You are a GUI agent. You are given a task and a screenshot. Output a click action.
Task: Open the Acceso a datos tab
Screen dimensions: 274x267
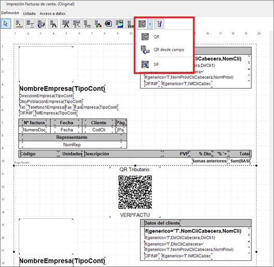[x=52, y=13]
